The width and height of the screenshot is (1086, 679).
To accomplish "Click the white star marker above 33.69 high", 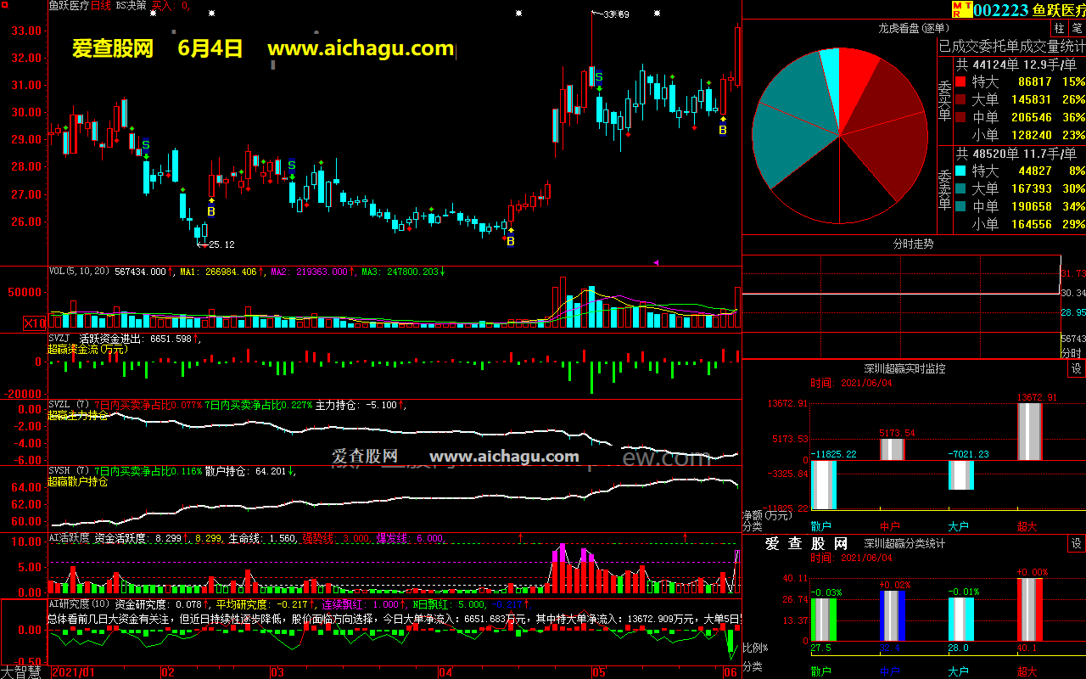I will click(591, 14).
